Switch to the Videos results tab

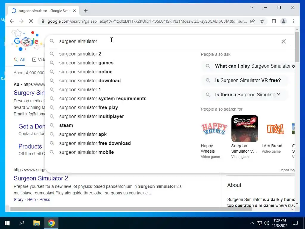point(38,60)
